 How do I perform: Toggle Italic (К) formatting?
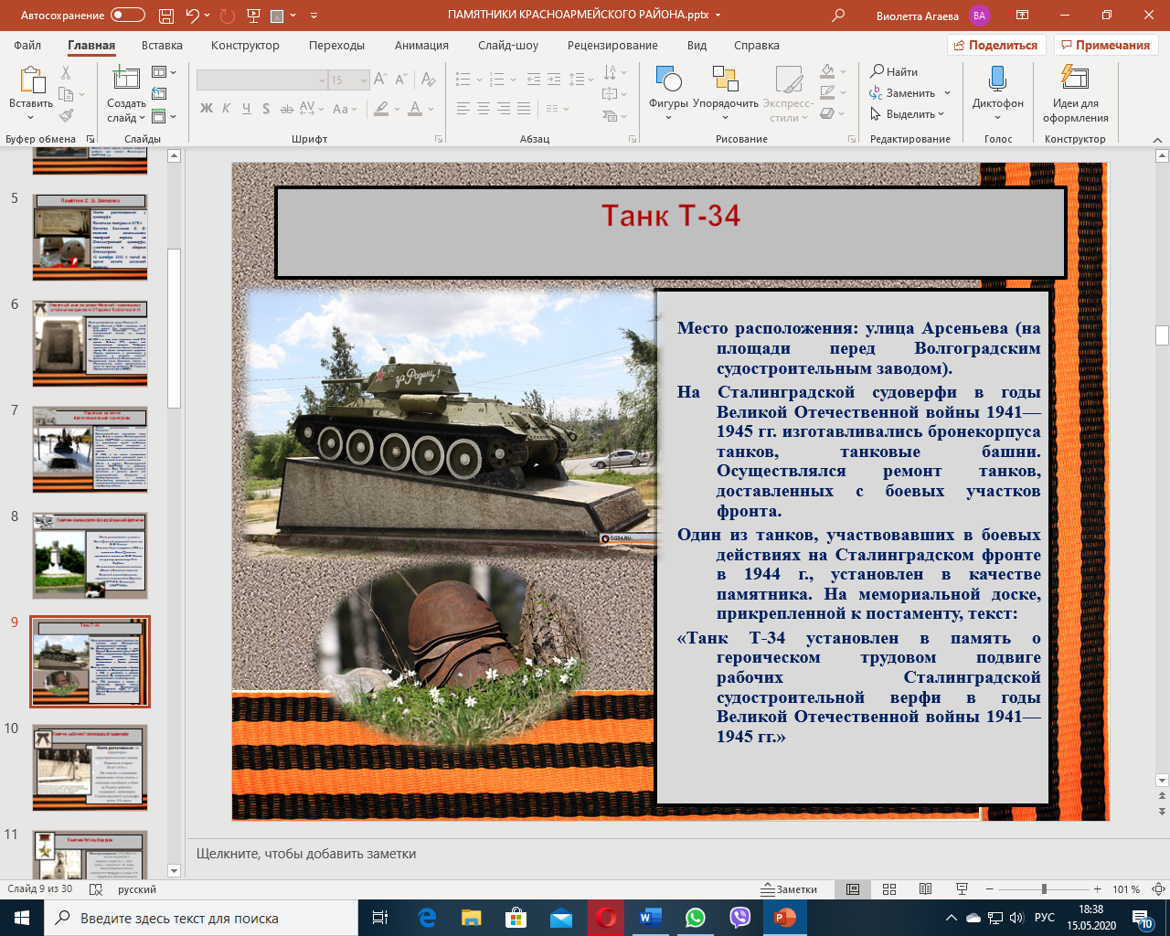(227, 109)
